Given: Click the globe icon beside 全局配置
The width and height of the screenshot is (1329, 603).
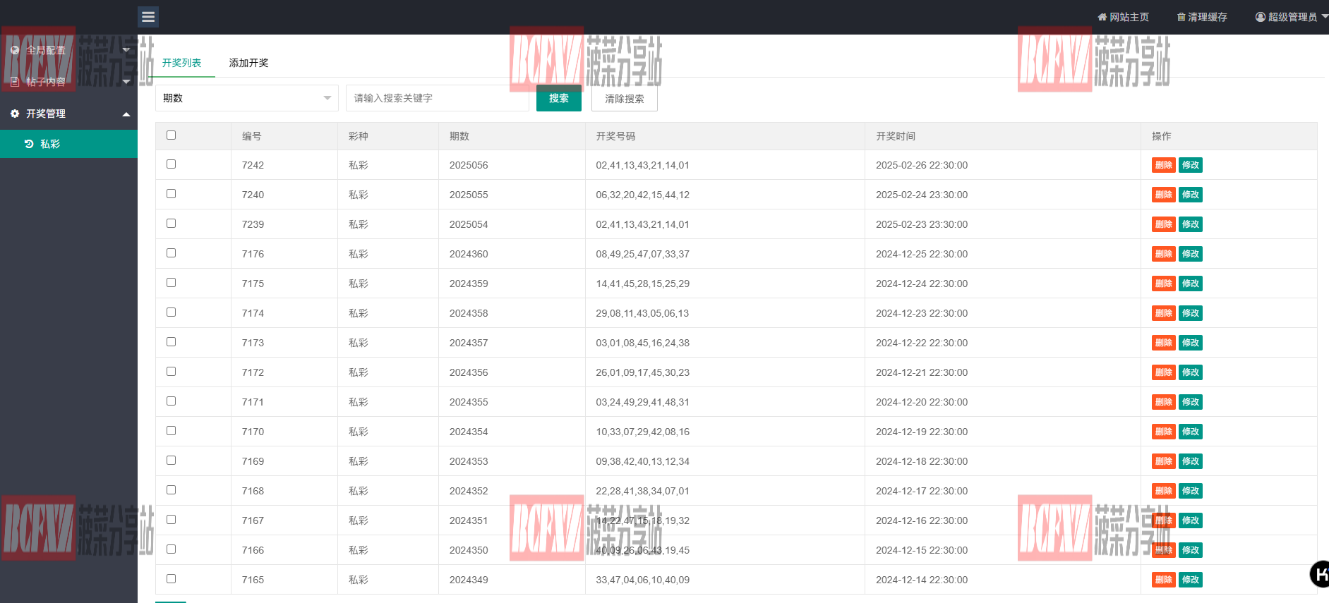Looking at the screenshot, I should (x=15, y=50).
